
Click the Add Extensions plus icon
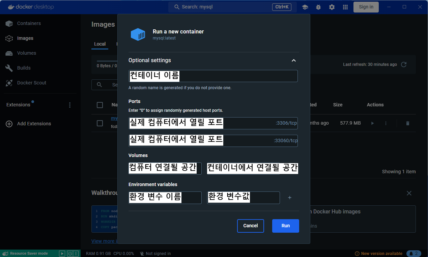coord(9,124)
